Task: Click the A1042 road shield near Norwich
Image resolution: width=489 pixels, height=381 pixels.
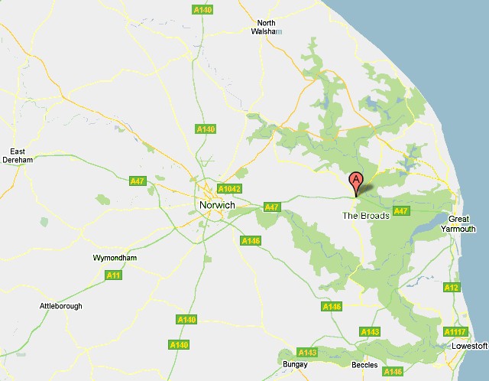Action: point(229,189)
